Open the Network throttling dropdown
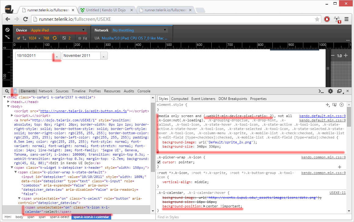This screenshot has width=354, height=222. pyautogui.click(x=140, y=30)
